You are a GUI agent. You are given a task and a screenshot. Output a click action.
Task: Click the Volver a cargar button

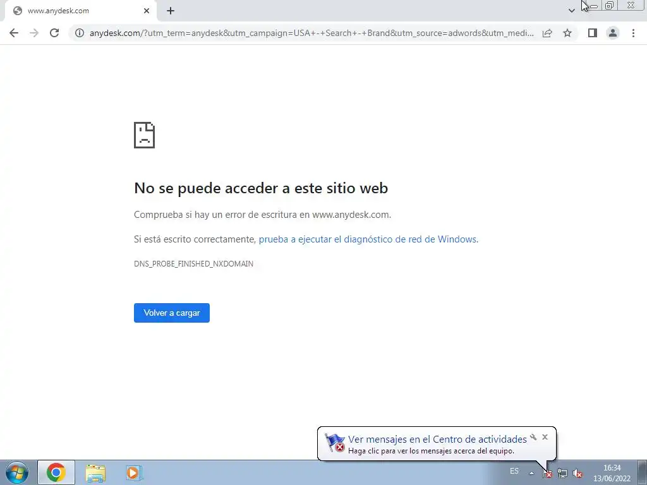pyautogui.click(x=172, y=313)
